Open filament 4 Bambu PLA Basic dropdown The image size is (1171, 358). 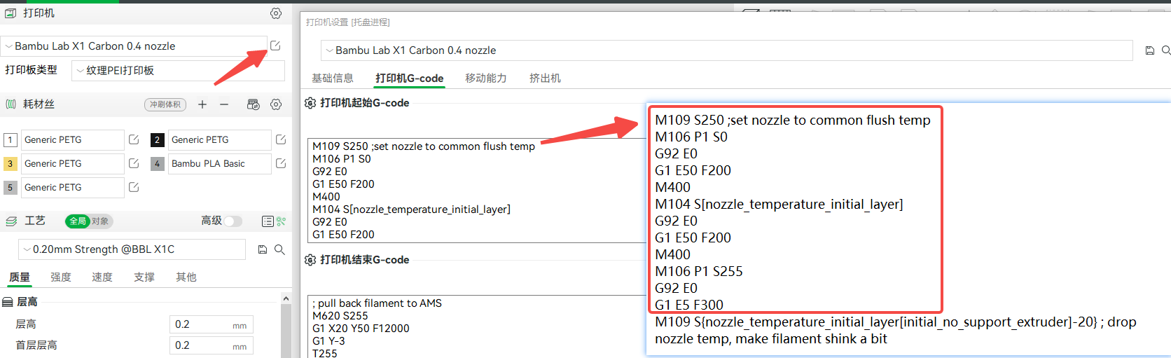(x=220, y=164)
